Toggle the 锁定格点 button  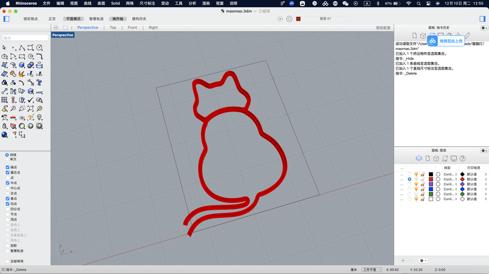coord(31,19)
